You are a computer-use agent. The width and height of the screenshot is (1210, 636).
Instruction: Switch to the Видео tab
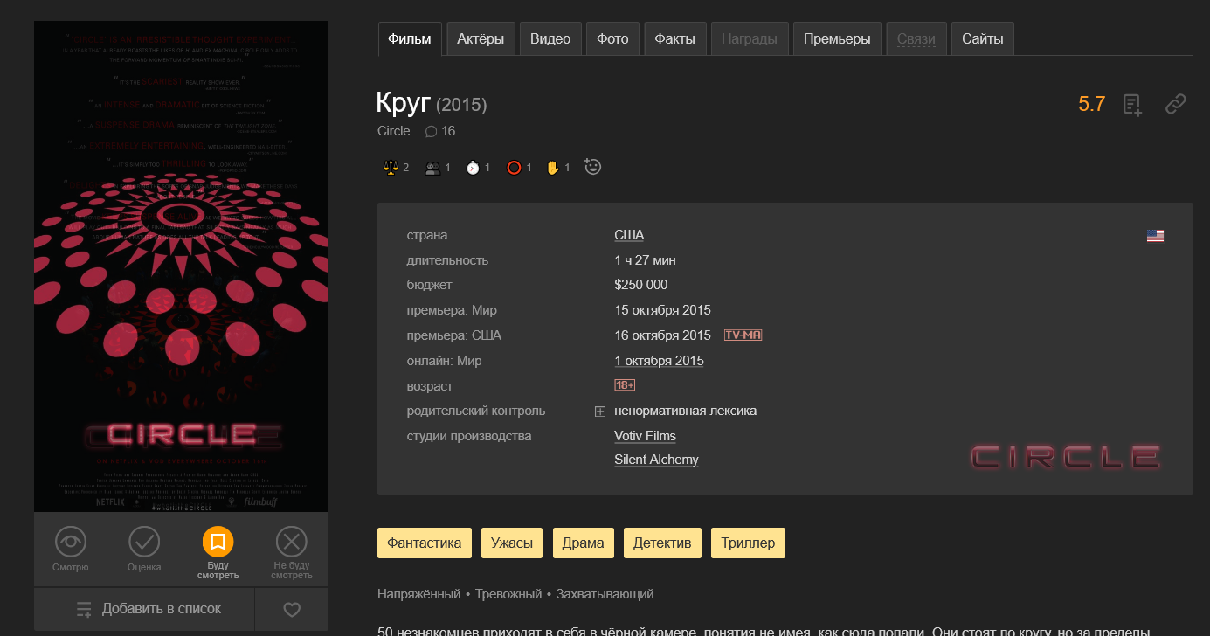[x=550, y=39]
